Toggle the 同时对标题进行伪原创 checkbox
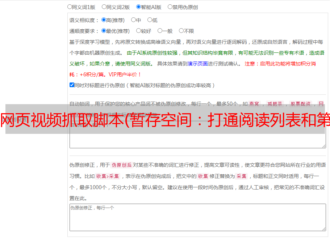This screenshot has width=330, height=238. tap(72, 85)
